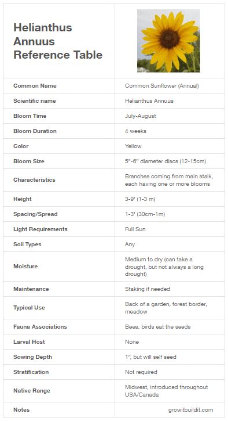Click the Native Range label
Image resolution: width=228 pixels, height=421 pixels.
(32, 391)
